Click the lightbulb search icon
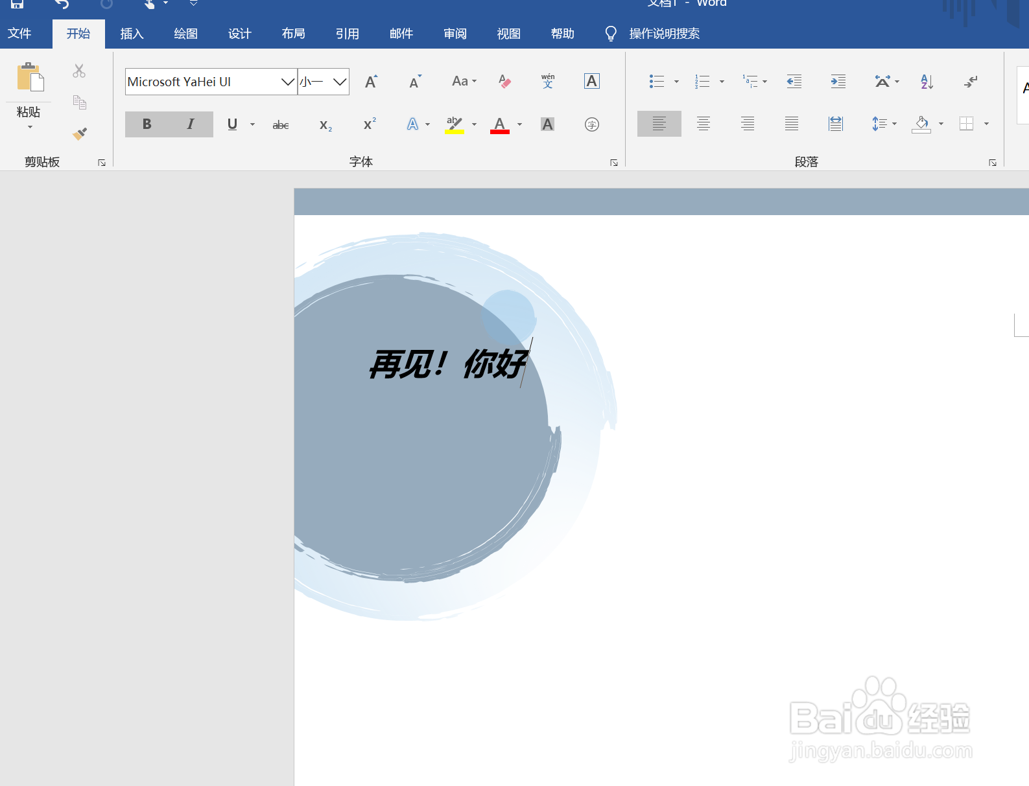Viewport: 1029px width, 786px height. (610, 34)
